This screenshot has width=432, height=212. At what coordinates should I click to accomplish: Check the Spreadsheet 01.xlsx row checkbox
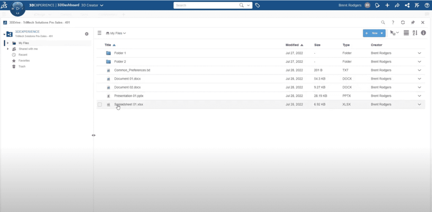[x=100, y=105]
